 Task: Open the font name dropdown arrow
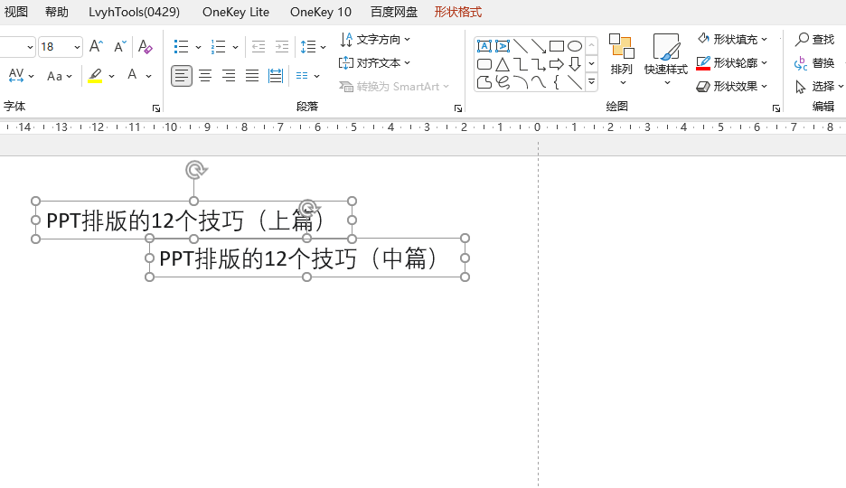30,47
